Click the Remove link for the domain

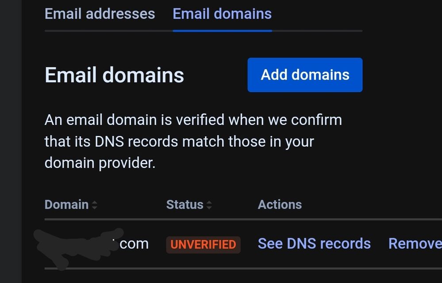[x=415, y=244]
